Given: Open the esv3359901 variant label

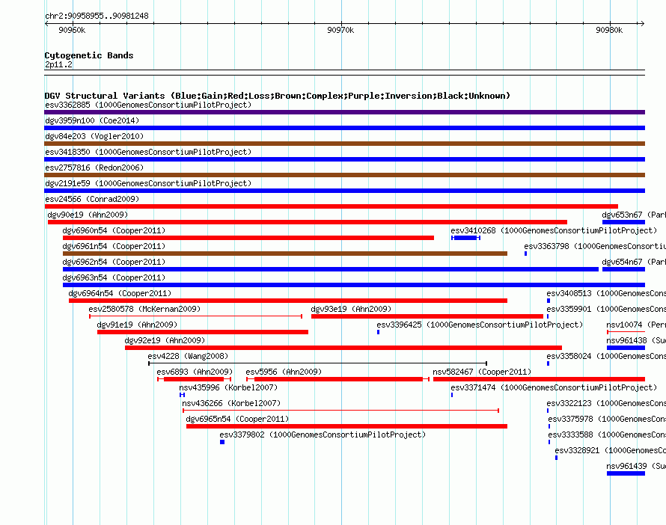Looking at the screenshot, I should [x=606, y=309].
